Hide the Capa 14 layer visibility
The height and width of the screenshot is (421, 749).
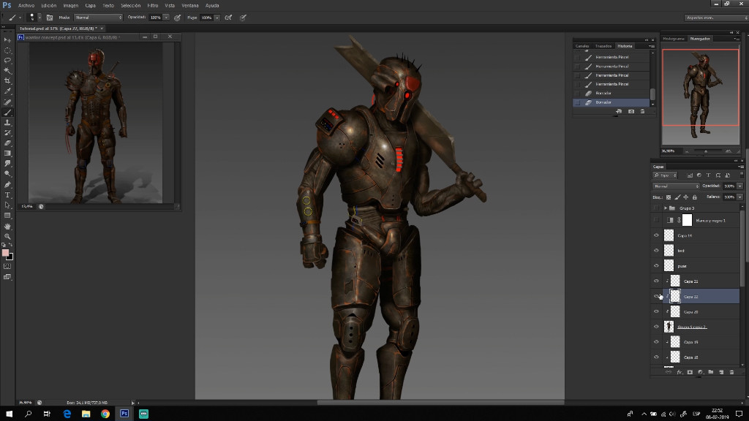point(655,235)
